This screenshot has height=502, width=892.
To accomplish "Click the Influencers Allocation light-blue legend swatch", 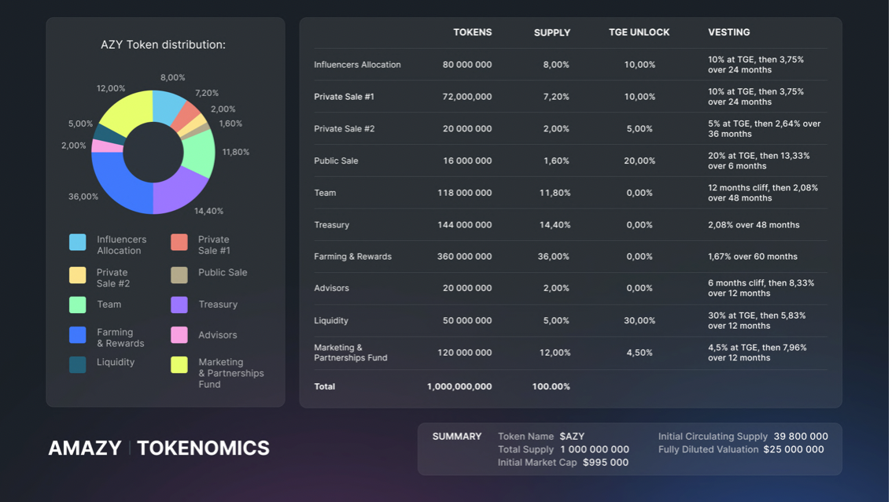I will pyautogui.click(x=77, y=242).
